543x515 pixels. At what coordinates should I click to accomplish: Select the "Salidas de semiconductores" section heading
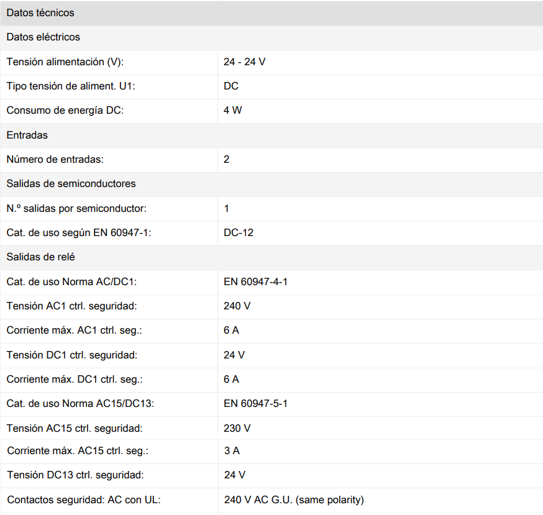tap(71, 184)
